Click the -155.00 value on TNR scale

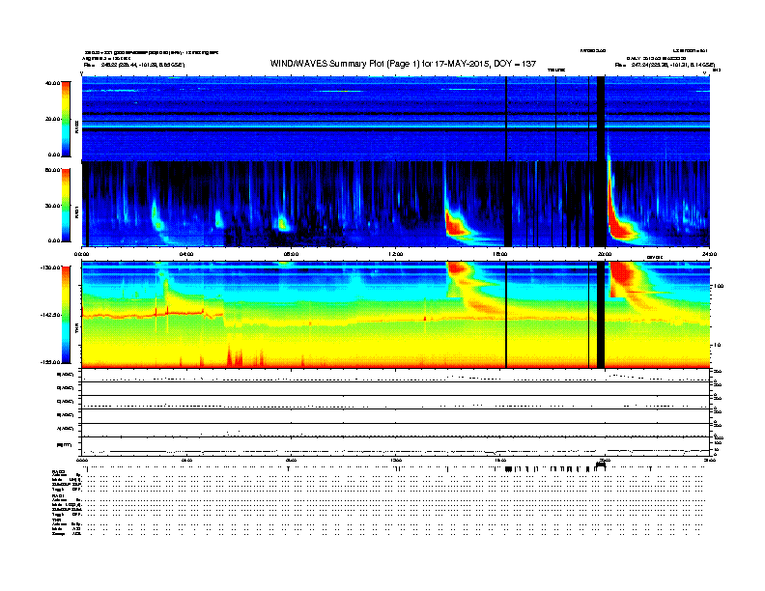pyautogui.click(x=50, y=362)
